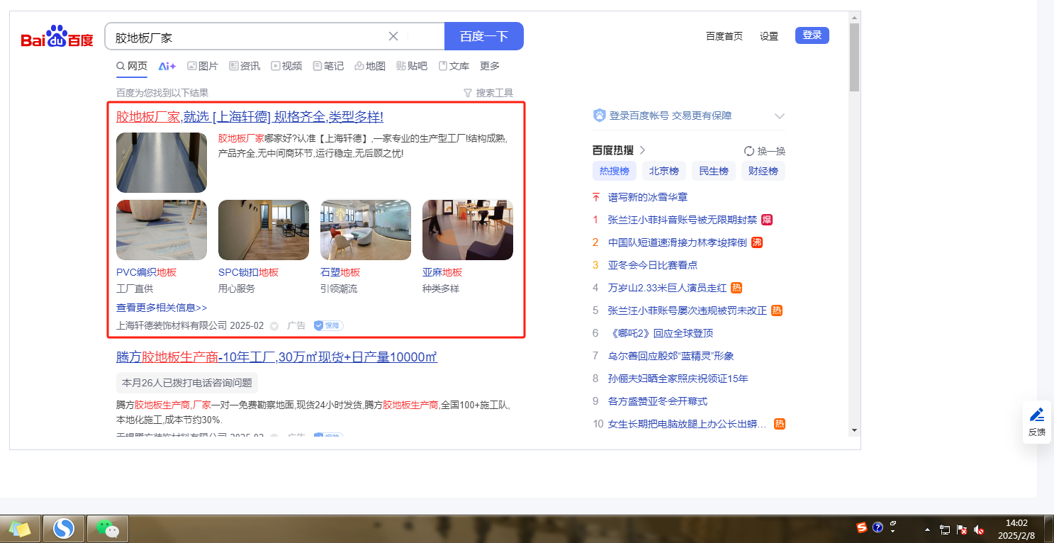Click the 本月26人已拨打电话咨询问题 tag
Viewport: 1054px width, 543px height.
187,383
